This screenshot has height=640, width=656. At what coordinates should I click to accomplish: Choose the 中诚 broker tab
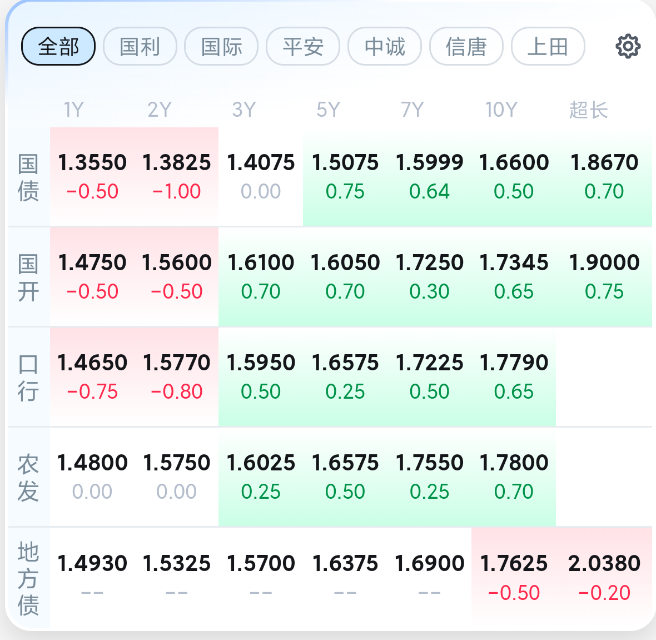385,47
